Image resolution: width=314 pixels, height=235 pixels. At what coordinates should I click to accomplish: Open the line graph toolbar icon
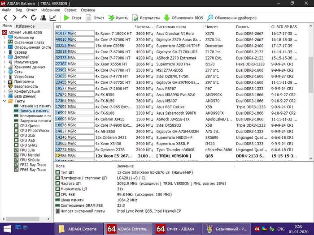[x=53, y=18]
